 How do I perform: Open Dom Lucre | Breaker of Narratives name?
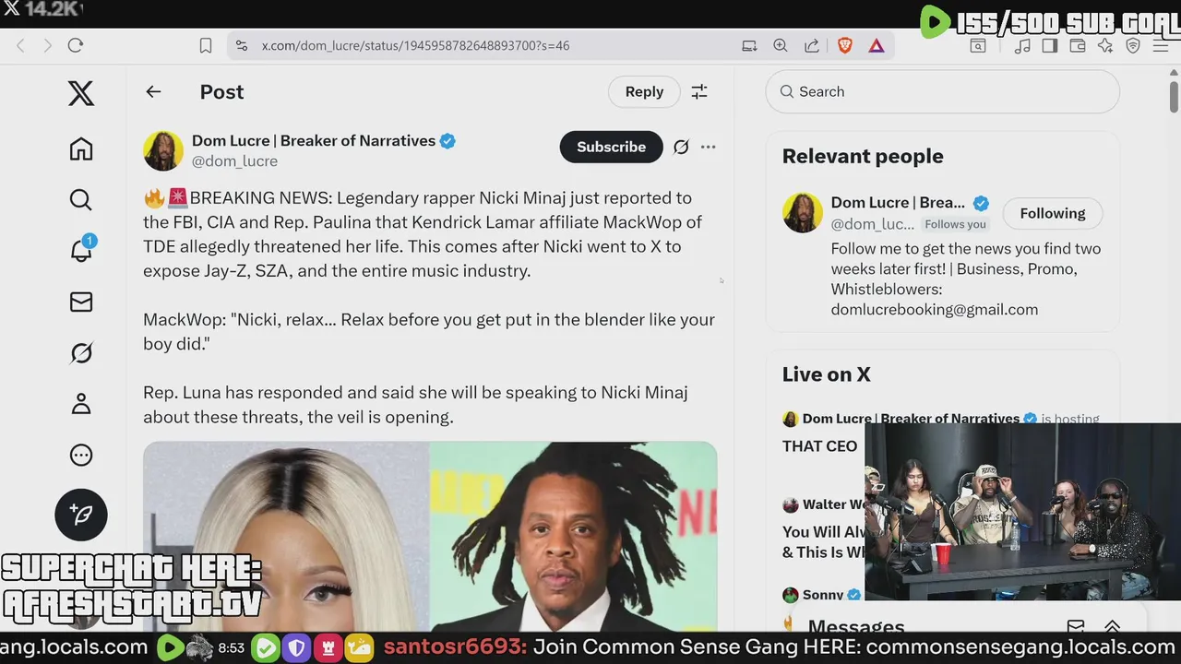pos(314,140)
